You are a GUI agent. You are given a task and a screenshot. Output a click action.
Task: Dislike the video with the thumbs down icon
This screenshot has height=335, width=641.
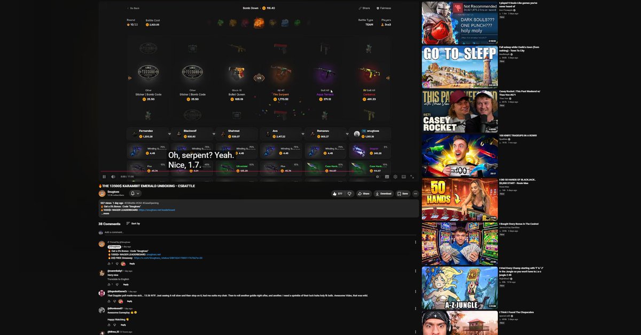[350, 194]
